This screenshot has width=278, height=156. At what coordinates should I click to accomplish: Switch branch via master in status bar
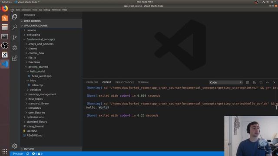tap(18, 154)
